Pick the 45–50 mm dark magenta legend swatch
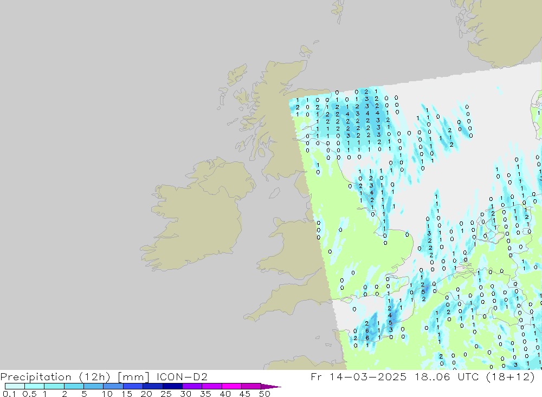 (251, 386)
